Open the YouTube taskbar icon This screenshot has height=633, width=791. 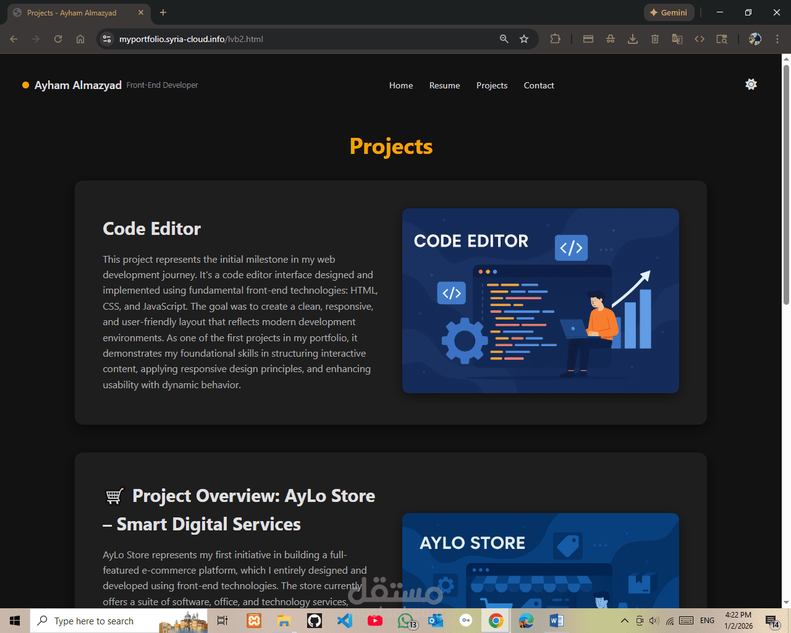[x=375, y=621]
